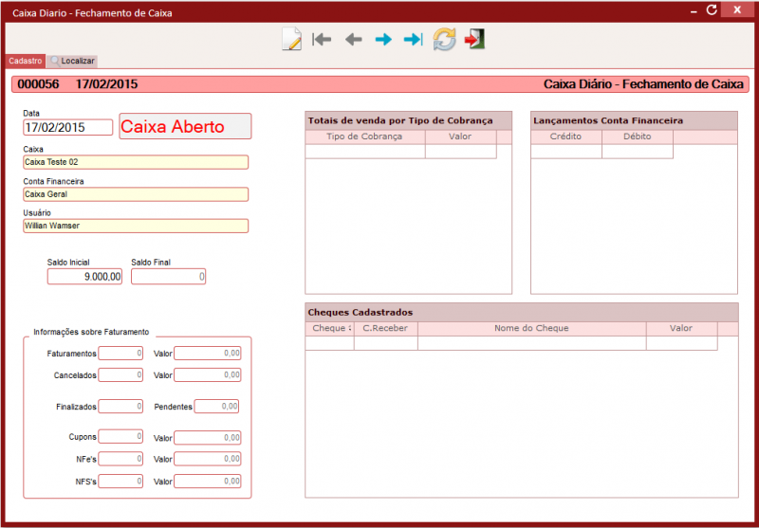Click Valor header in Cheques Cadastrados
Screen dimensions: 759x528
pyautogui.click(x=681, y=328)
